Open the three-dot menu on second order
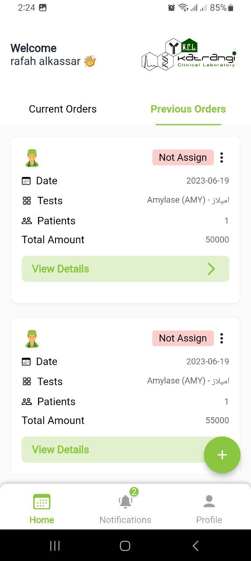The width and height of the screenshot is (251, 561). (x=222, y=338)
